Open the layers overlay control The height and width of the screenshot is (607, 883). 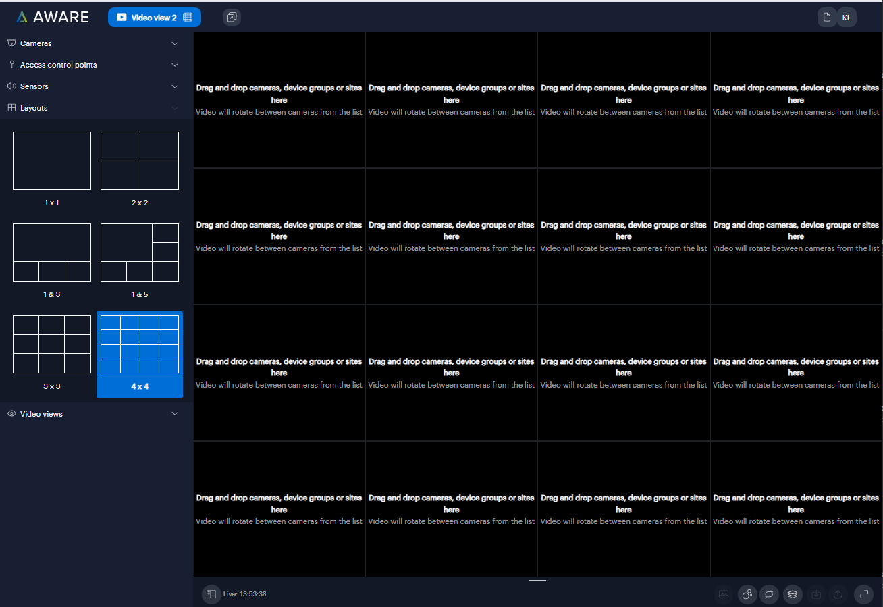[x=793, y=594]
